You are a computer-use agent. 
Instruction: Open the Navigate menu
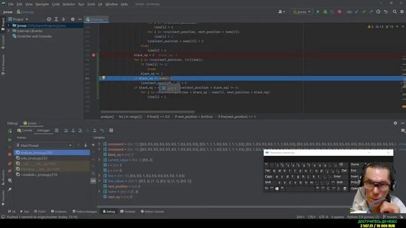pyautogui.click(x=42, y=4)
